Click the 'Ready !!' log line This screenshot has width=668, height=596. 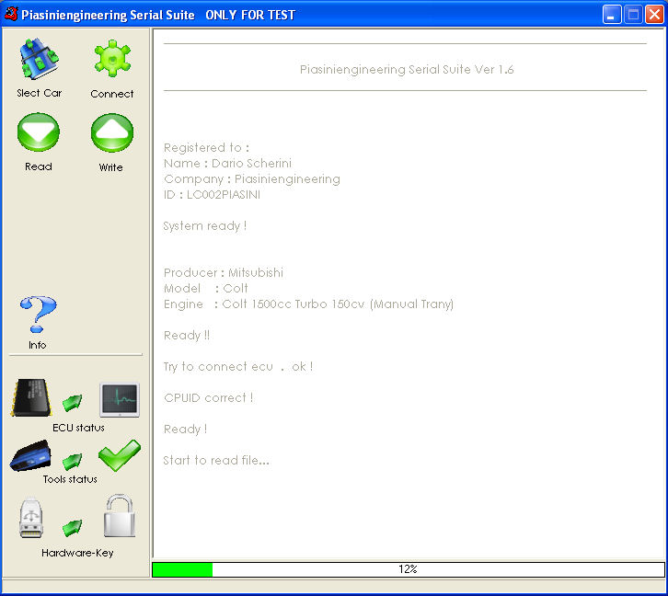(187, 336)
